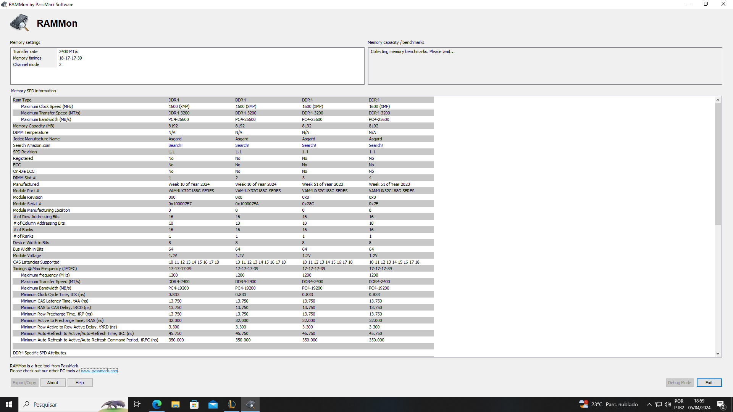This screenshot has height=412, width=733.
Task: Open the weather widget on the taskbar
Action: coord(608,404)
